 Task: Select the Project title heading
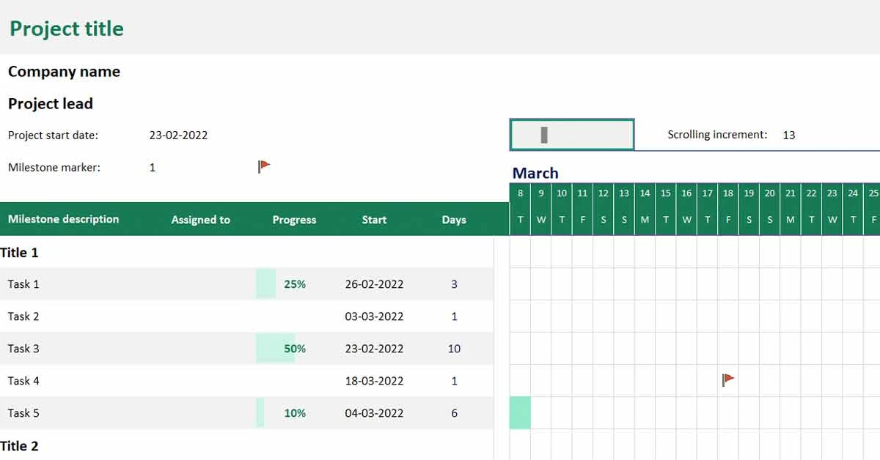coord(66,29)
